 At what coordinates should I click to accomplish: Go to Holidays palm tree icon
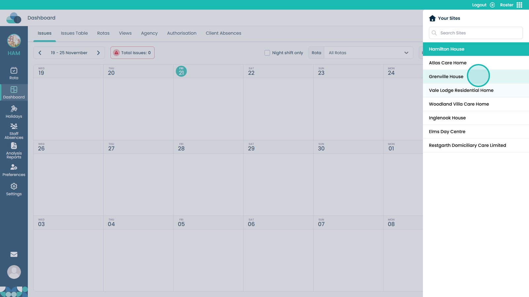tap(14, 109)
